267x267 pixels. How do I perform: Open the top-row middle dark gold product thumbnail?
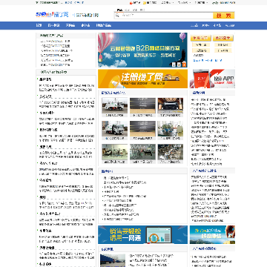[142, 105]
